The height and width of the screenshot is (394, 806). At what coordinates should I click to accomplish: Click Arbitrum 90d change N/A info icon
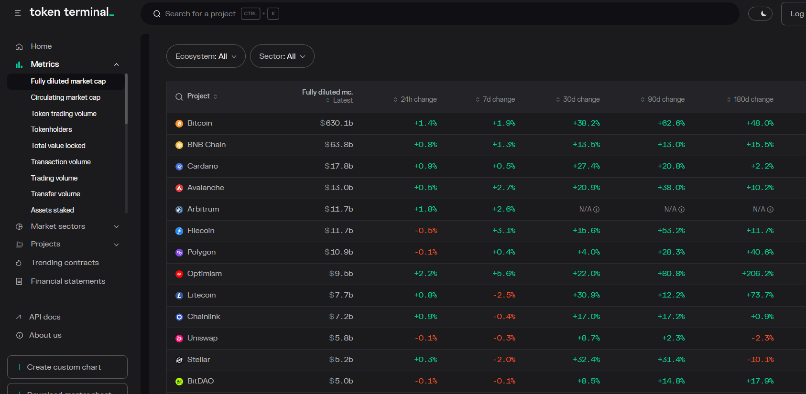(x=682, y=209)
